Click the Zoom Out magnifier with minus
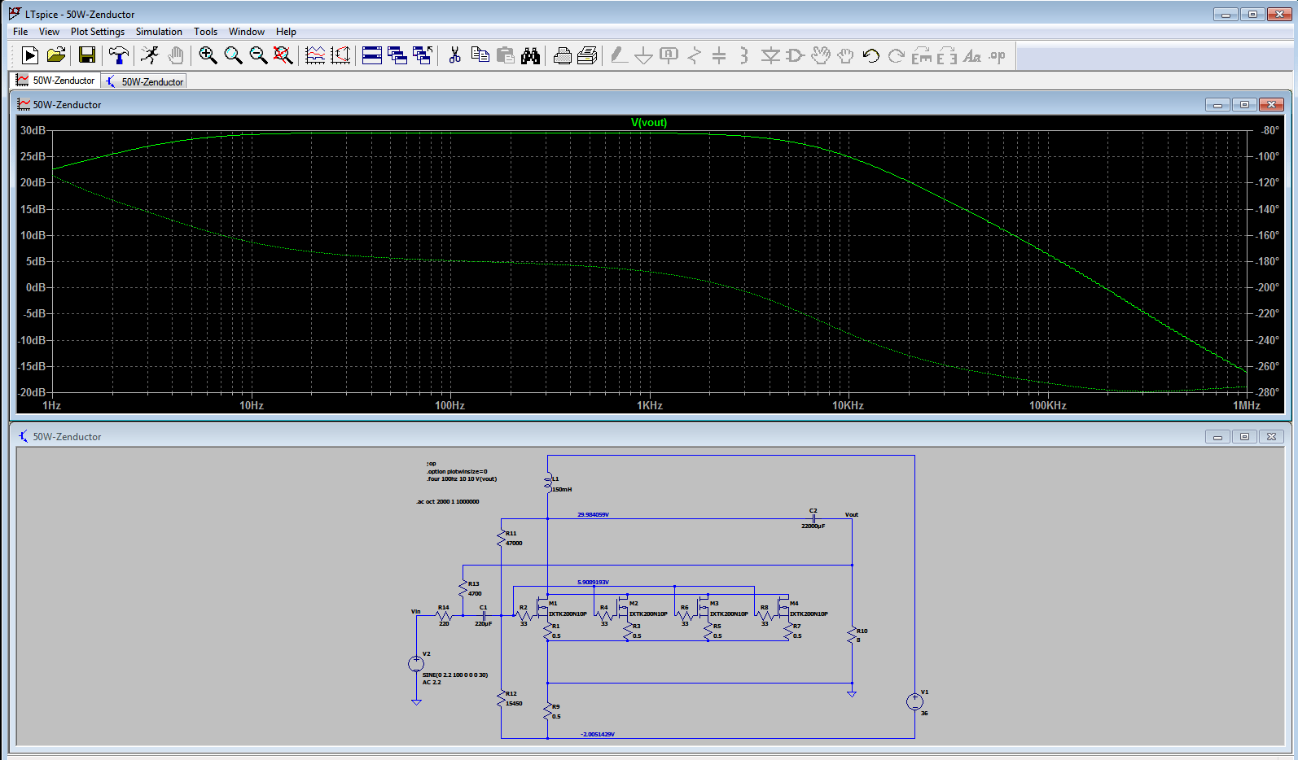 pyautogui.click(x=258, y=55)
